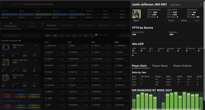This screenshot has width=205, height=110.
Task: Switch to the Player News tab
Action: 159,66
